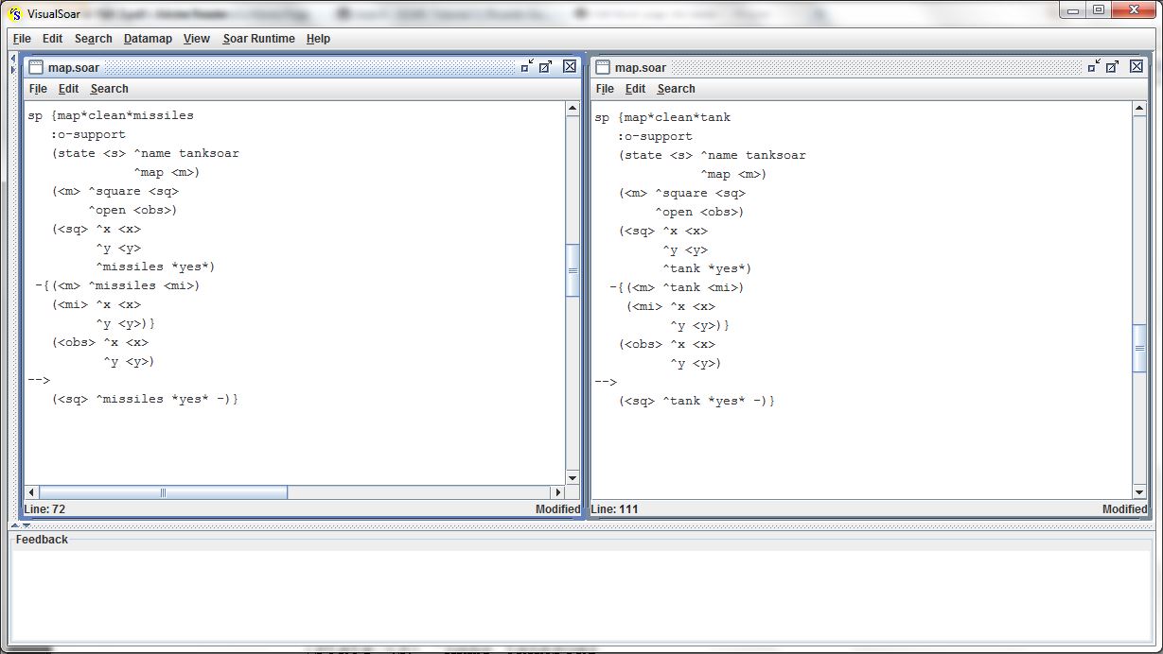
Task: Open the Soar Runtime menu
Action: (258, 39)
